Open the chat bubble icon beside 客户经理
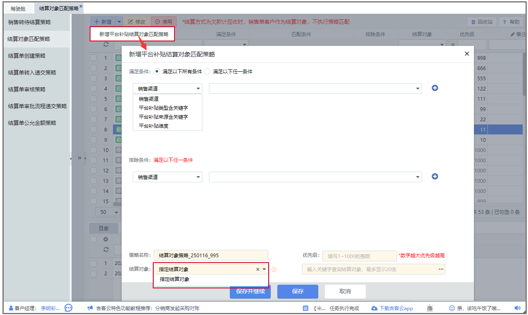Screen dimensions: 528x315 [68, 308]
